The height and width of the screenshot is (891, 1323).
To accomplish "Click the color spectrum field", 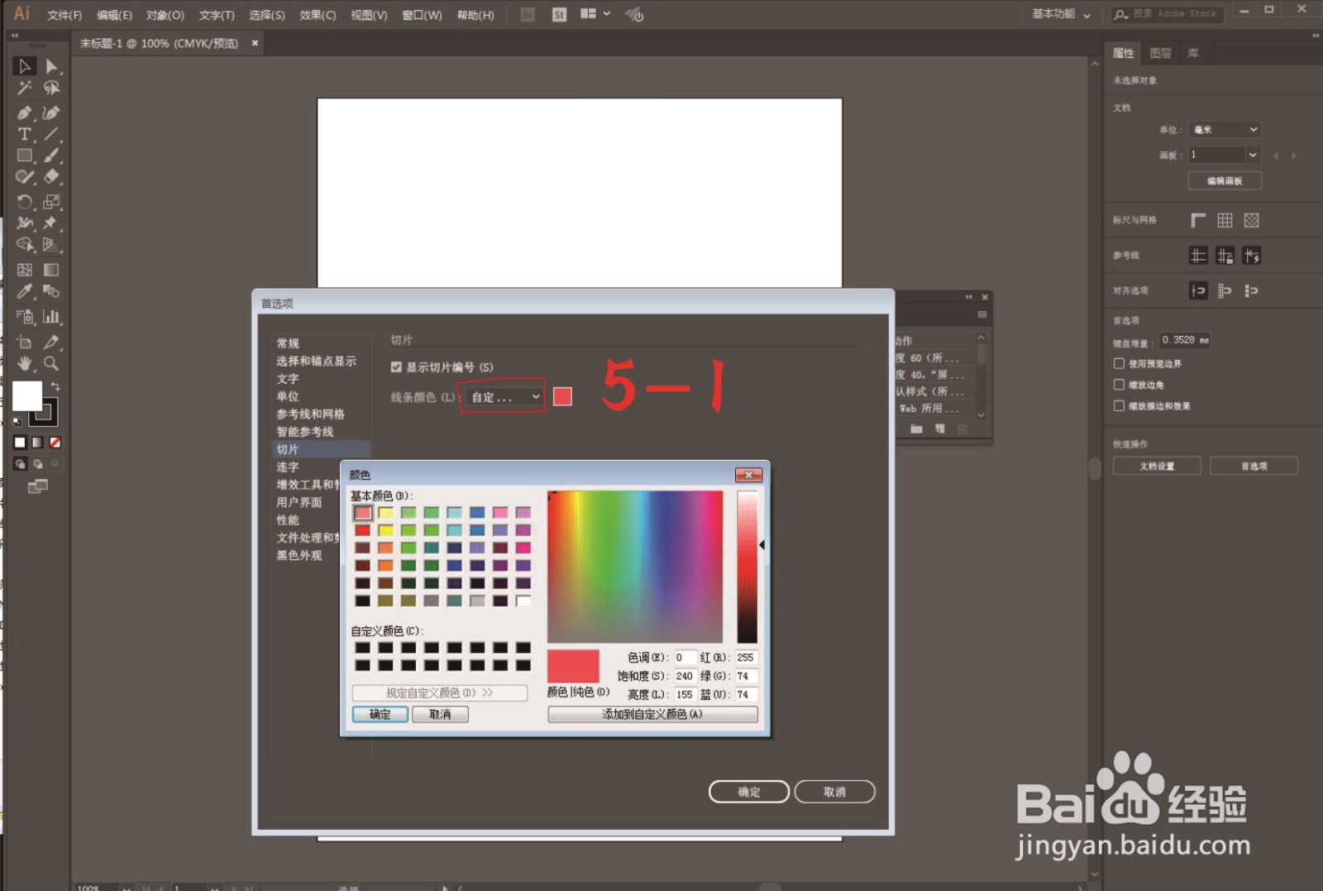I will 635,567.
